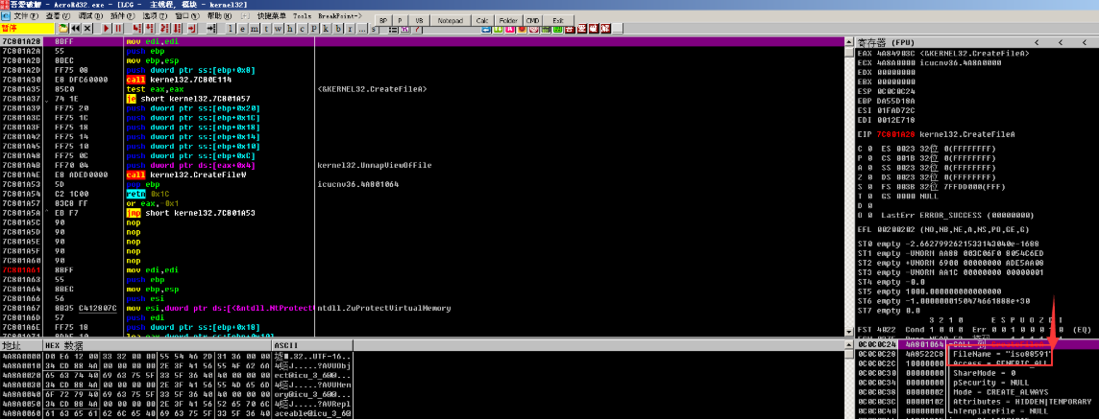The width and height of the screenshot is (1099, 420).
Task: Run the program with the red play icon
Action: click(x=108, y=29)
